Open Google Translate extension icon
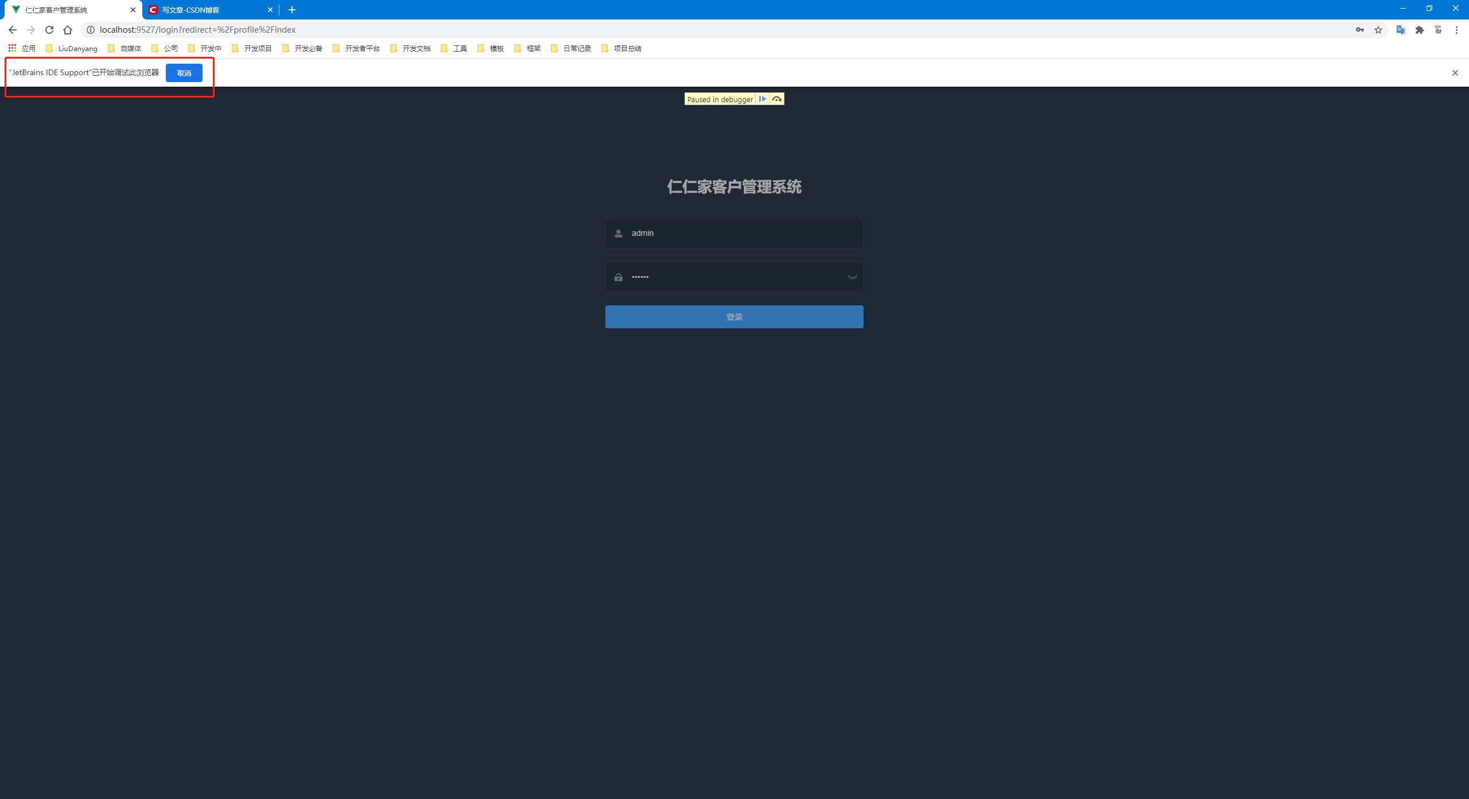Viewport: 1469px width, 799px height. click(x=1401, y=30)
